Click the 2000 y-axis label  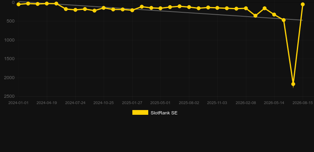(10, 78)
